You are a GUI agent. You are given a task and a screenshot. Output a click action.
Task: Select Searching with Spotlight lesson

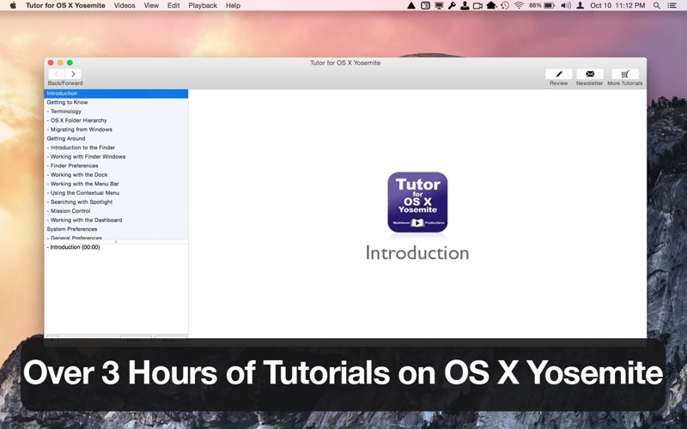(x=116, y=202)
